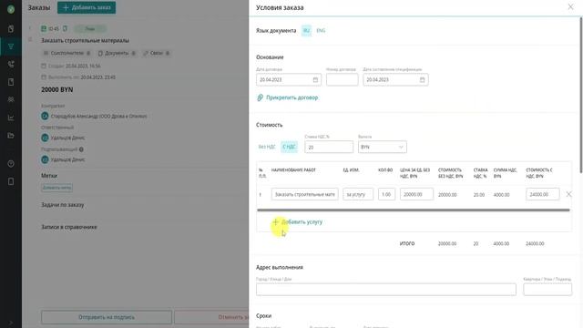The height and width of the screenshot is (328, 583).
Task: Expand the sidebar with the bottom chevron
Action: (x=11, y=323)
